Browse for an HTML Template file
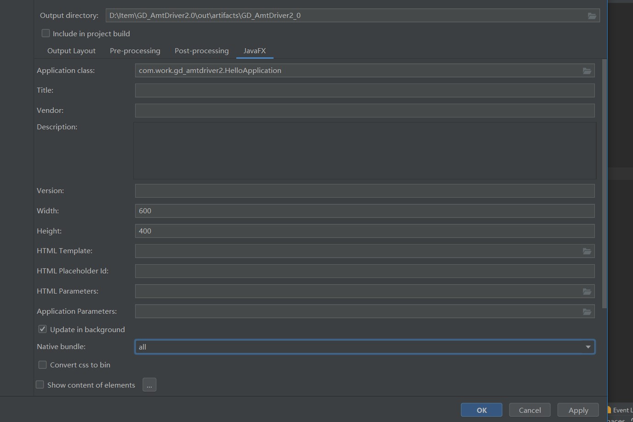 tap(587, 251)
